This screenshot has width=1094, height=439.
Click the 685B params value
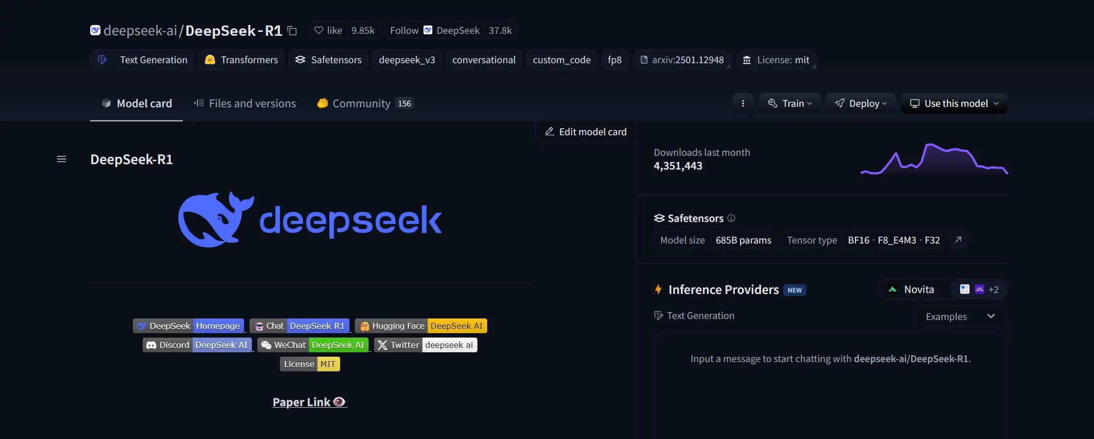click(x=744, y=240)
